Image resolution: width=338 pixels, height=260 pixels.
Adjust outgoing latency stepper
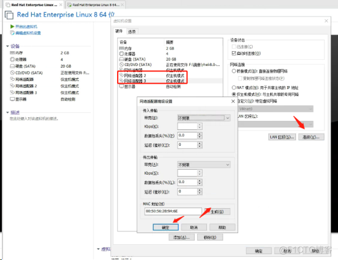coord(200,192)
